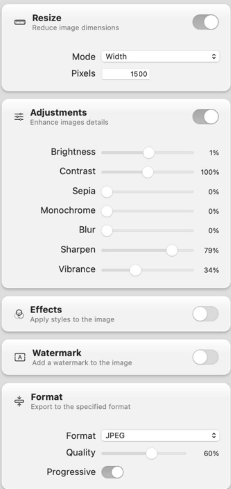Click the Quality slider knob
Viewport: 231px width, 489px height.
(151, 453)
